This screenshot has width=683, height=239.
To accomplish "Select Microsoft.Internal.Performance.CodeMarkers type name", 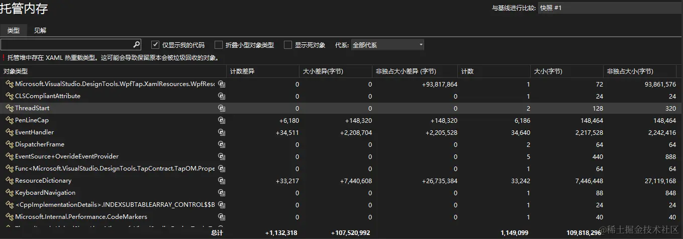I will [x=81, y=217].
